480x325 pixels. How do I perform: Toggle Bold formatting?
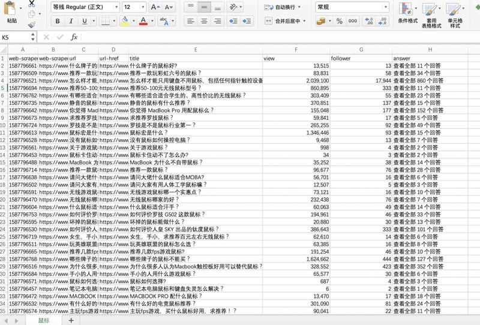(x=58, y=21)
